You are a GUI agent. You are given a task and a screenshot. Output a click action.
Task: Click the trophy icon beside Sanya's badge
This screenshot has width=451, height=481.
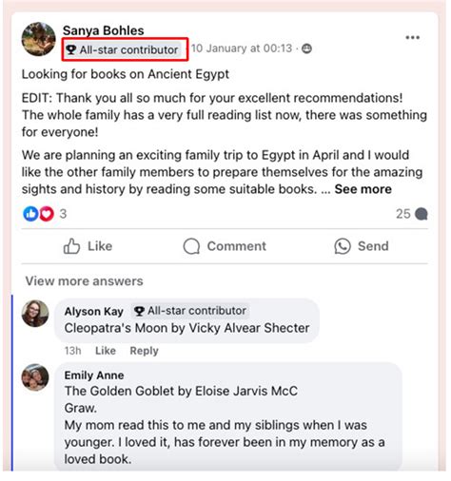(70, 49)
